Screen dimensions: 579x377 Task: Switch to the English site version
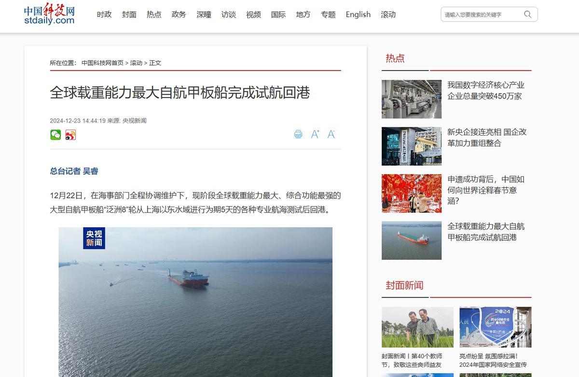pyautogui.click(x=358, y=14)
